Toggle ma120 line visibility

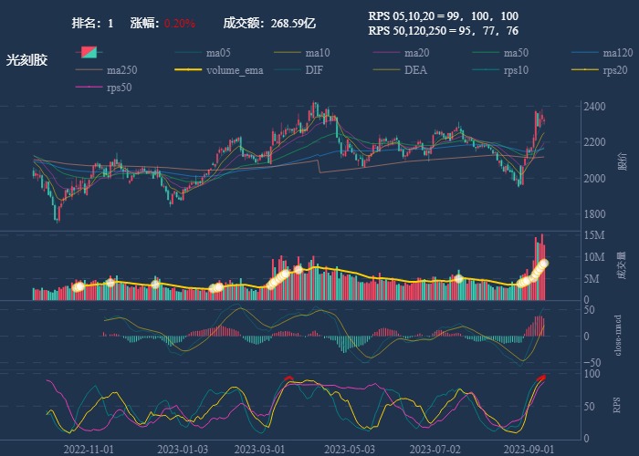pos(601,53)
